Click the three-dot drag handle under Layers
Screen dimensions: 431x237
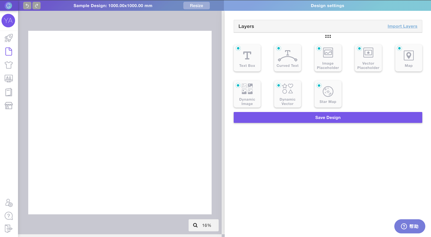pos(328,36)
